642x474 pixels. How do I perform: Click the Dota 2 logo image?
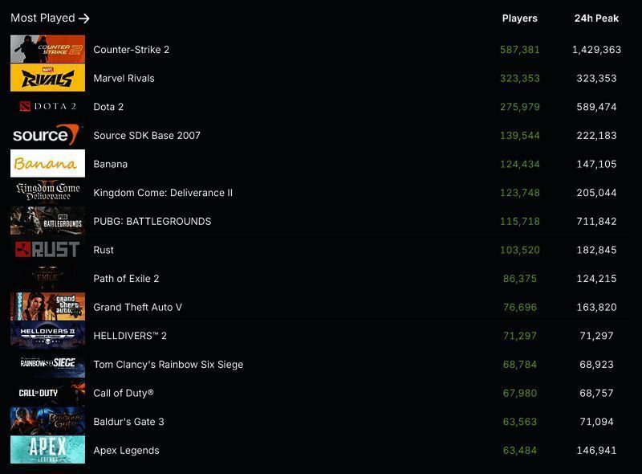coord(47,107)
